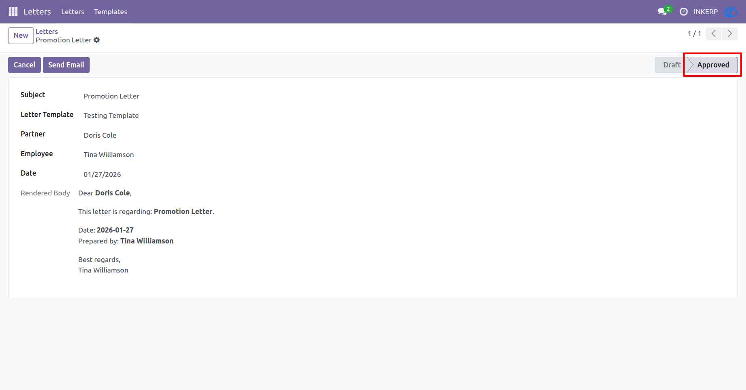Screen dimensions: 746x390
Task: Click 'This letter is regarding' line
Action: (146, 212)
